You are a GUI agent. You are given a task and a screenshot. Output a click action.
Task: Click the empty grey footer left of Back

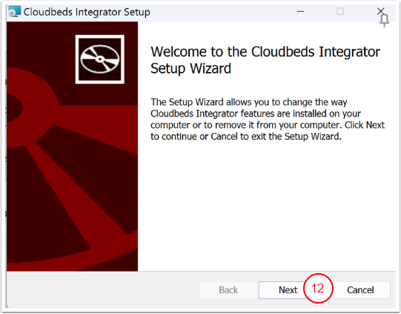pyautogui.click(x=102, y=290)
